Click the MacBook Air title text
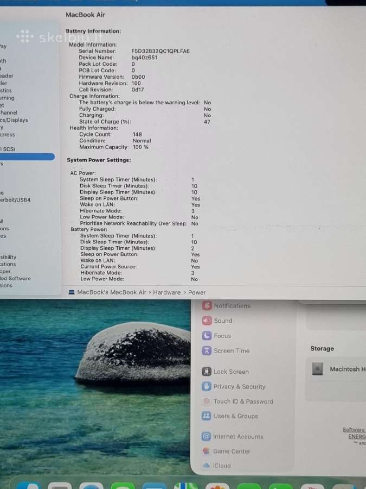 coord(86,15)
